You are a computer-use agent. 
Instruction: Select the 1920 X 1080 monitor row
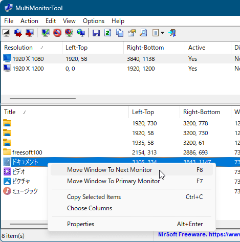click(120, 59)
